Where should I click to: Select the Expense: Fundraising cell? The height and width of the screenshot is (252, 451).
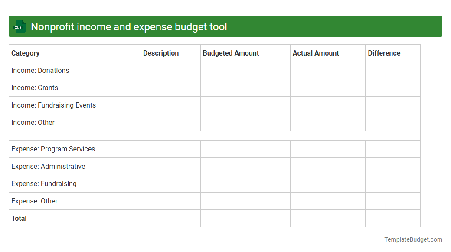tap(44, 183)
